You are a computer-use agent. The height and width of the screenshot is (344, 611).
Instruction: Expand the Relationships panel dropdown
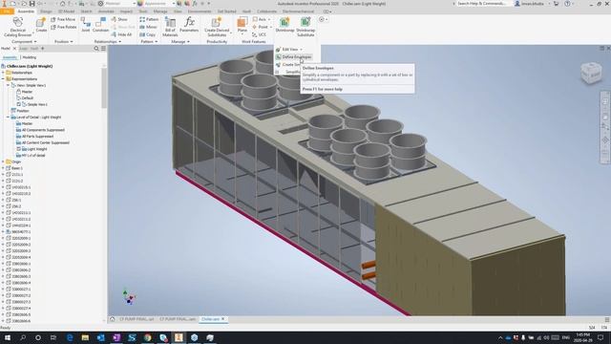108,41
